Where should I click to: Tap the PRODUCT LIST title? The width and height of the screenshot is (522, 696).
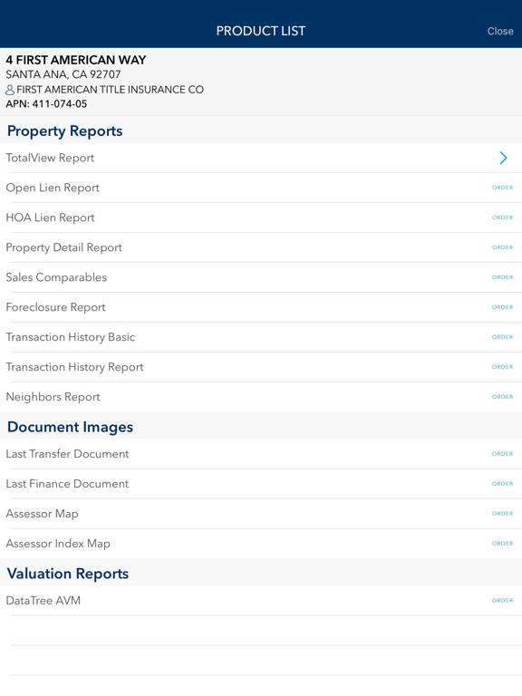261,31
